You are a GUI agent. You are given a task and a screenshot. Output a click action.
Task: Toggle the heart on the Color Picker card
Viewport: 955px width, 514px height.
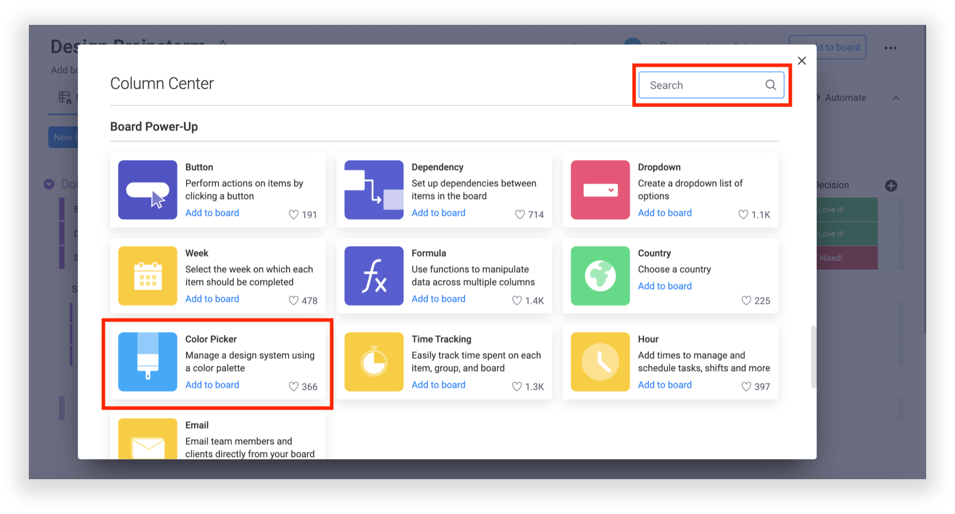tap(292, 387)
